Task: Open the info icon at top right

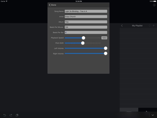Action: tap(154, 5)
